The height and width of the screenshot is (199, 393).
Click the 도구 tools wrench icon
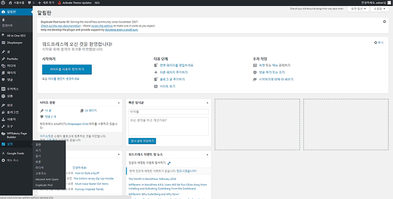pyautogui.click(x=3, y=126)
